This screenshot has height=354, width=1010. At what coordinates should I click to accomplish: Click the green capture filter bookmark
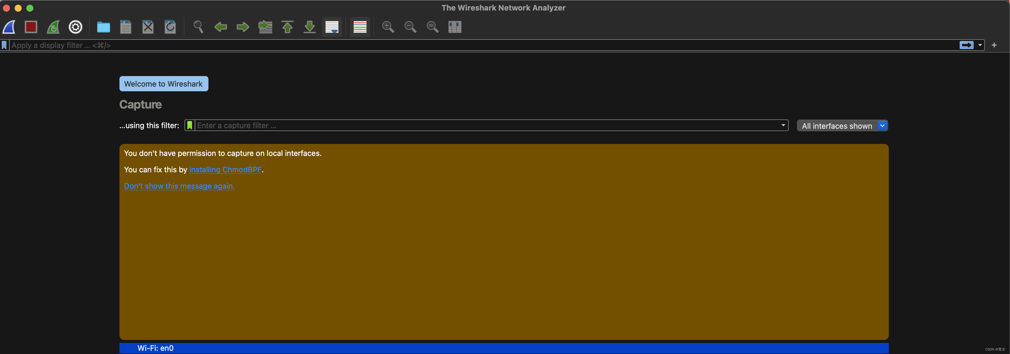click(190, 126)
